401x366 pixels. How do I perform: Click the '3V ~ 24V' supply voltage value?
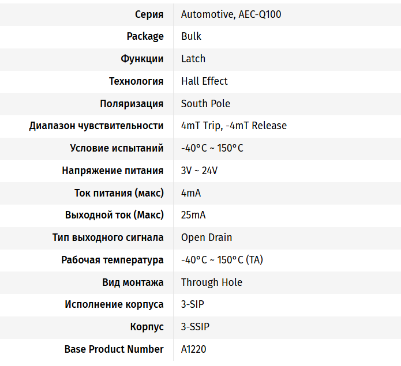(199, 171)
